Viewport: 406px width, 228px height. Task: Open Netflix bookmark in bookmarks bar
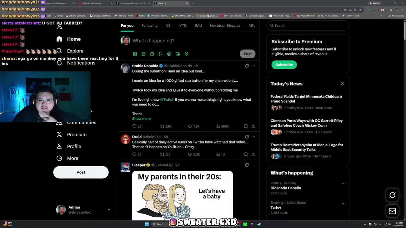(140, 16)
